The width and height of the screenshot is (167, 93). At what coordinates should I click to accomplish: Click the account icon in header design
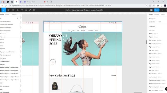coord(114,23)
